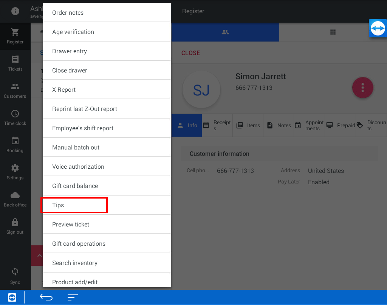Click the SJ customer avatar
The width and height of the screenshot is (387, 305).
(x=201, y=90)
